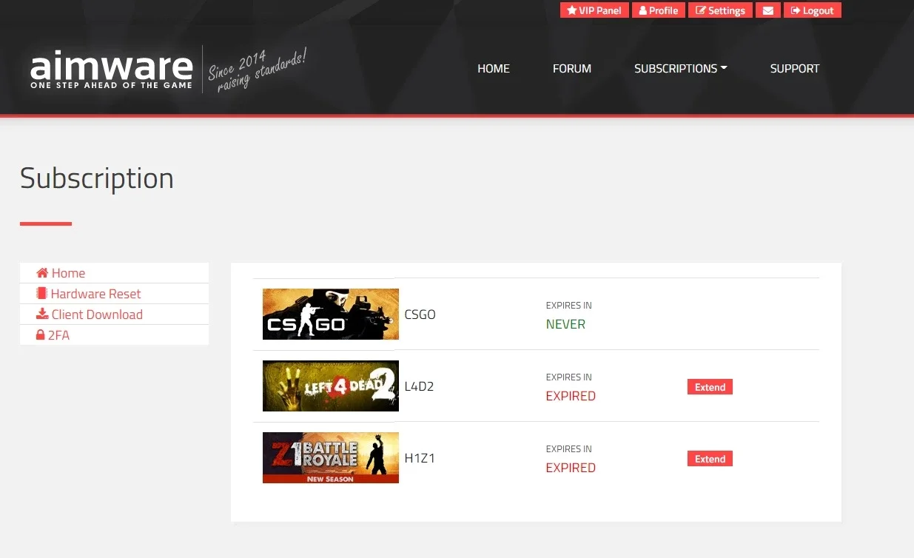Log out using Logout button
This screenshot has width=914, height=558.
click(x=813, y=10)
